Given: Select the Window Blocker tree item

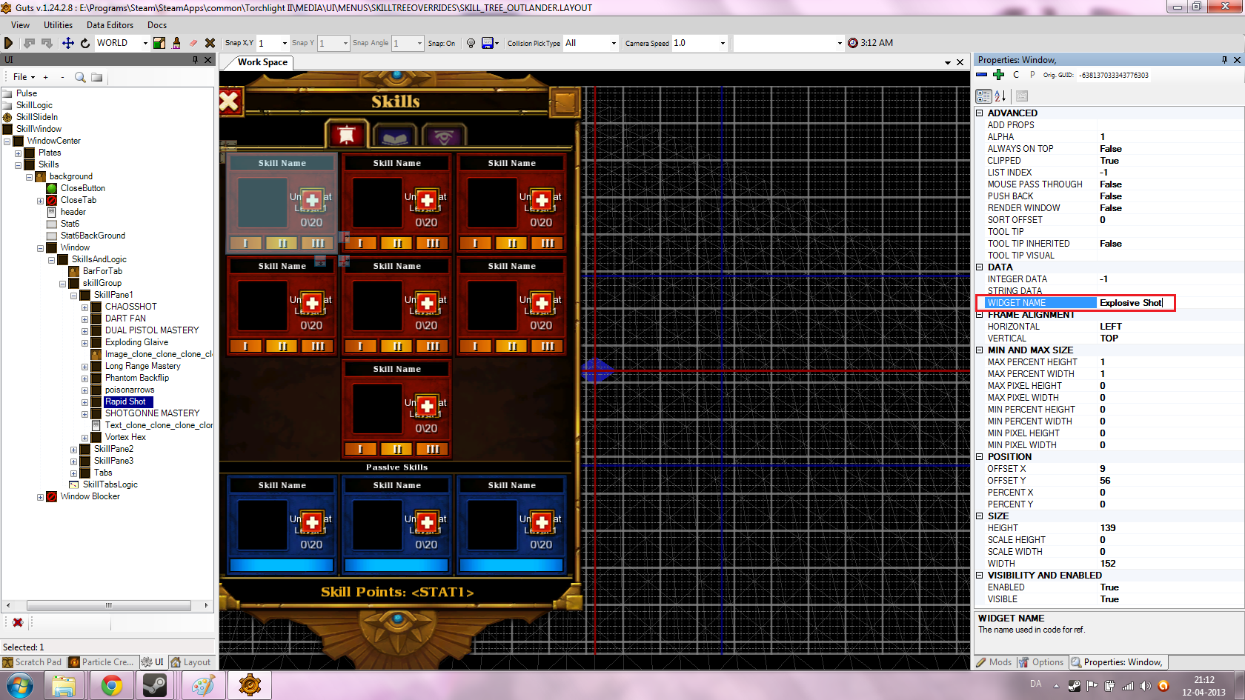Looking at the screenshot, I should 90,496.
